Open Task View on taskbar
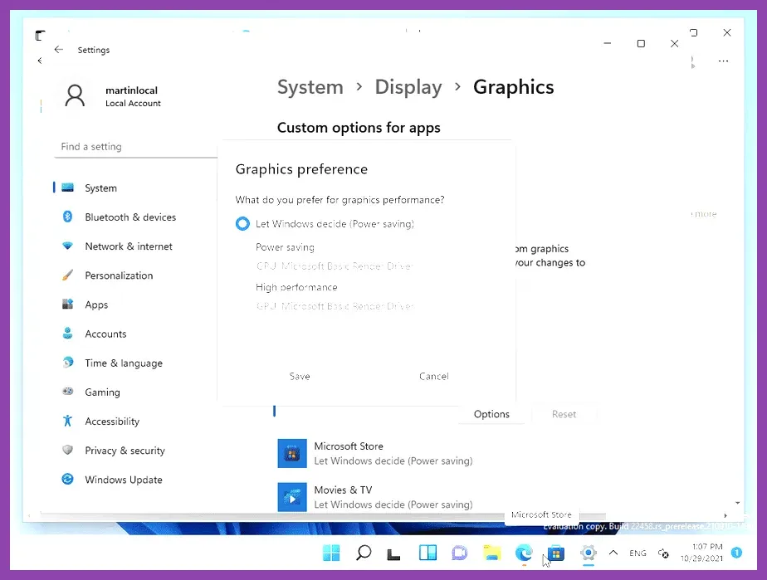Viewport: 767px width, 580px height. 393,554
